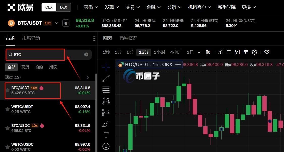This screenshot has height=152, width=284.
Task: Select the crosshair cursor tool
Action: [x=106, y=67]
